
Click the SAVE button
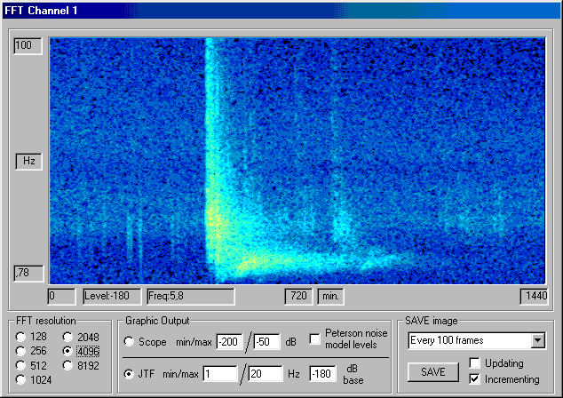pos(433,371)
